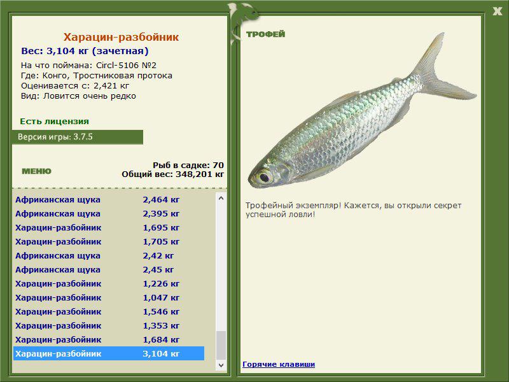Select Харацин-разбойник 1,695 кг row
Viewport: 509px width, 382px height.
109,228
